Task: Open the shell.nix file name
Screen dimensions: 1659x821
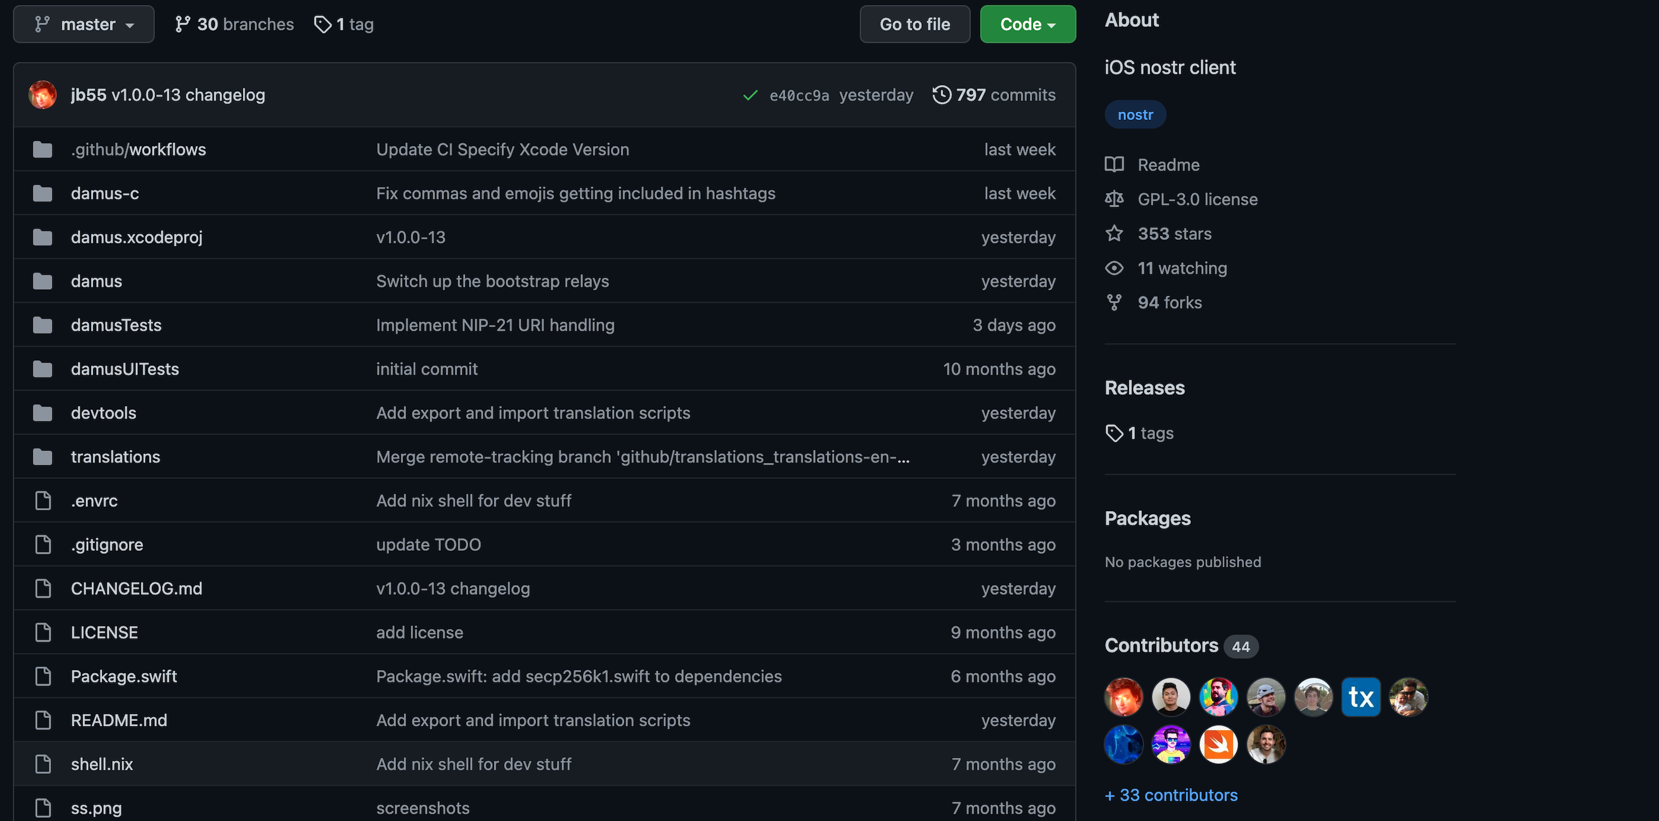Action: click(x=102, y=764)
